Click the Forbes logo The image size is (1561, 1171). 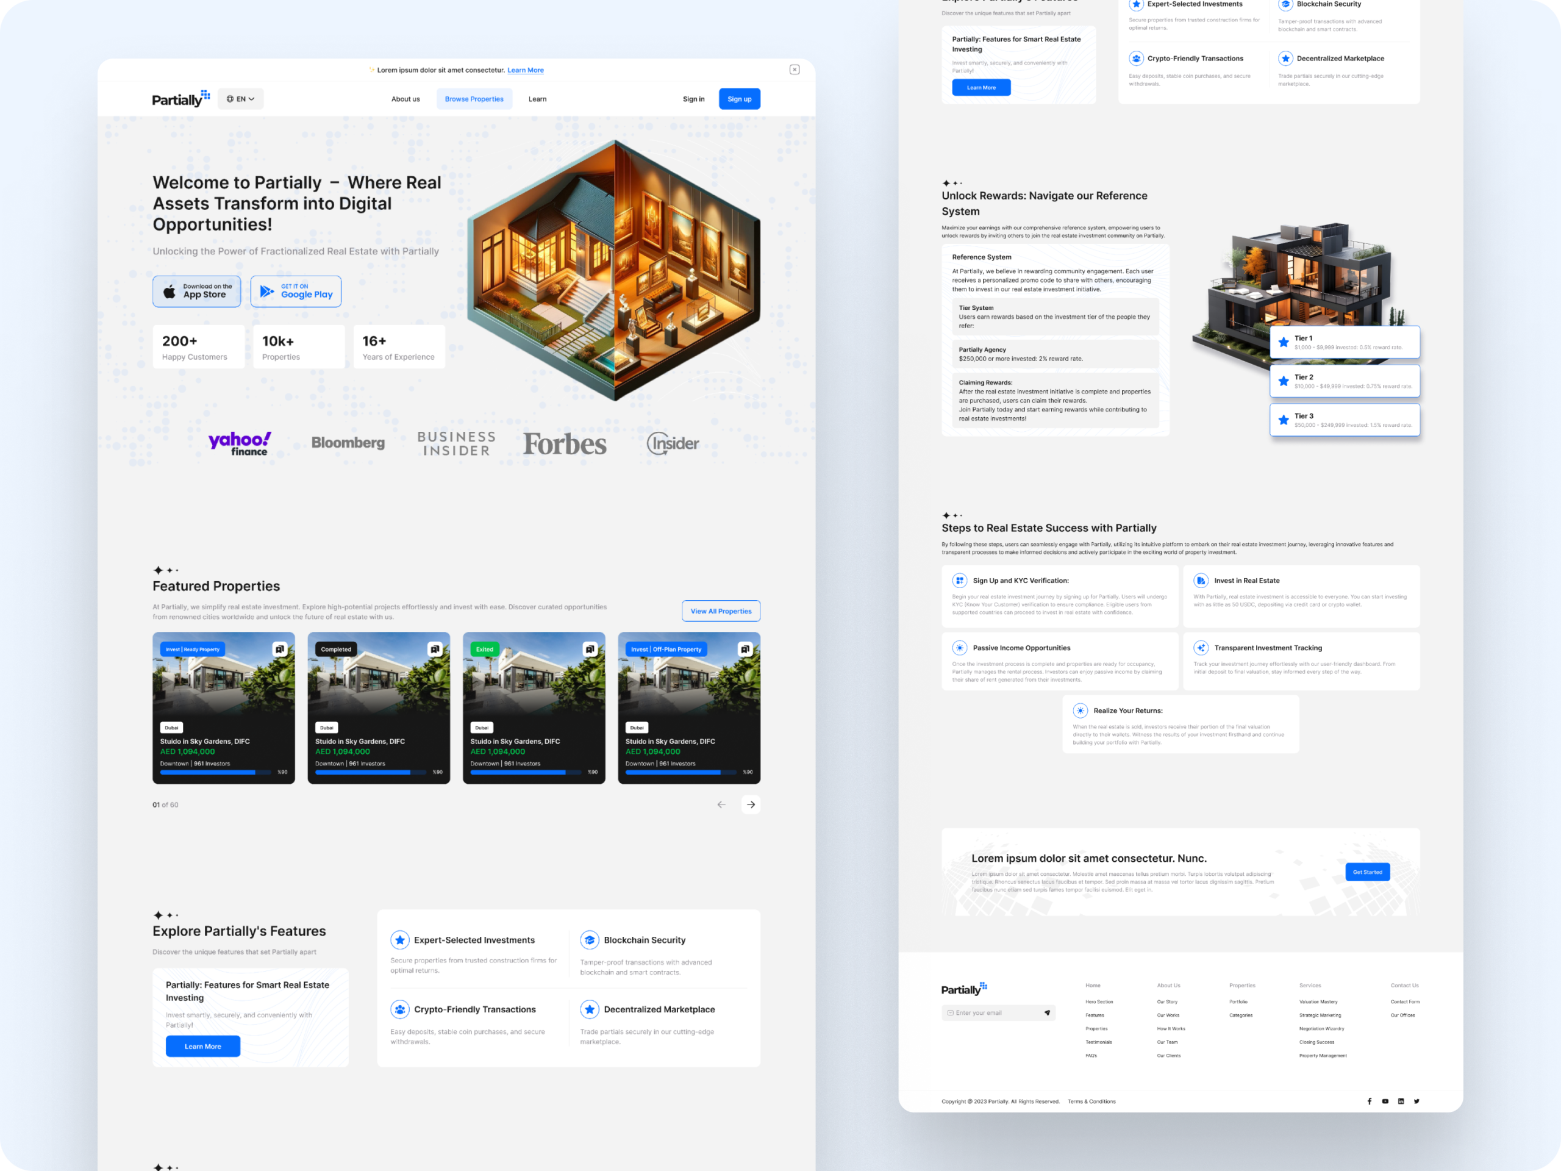[565, 444]
